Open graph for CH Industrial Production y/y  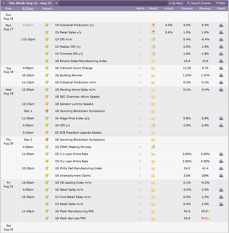(221, 25)
